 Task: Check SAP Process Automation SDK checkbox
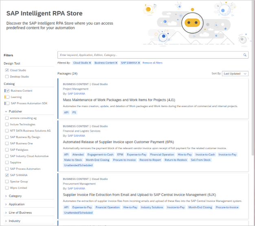8,103
